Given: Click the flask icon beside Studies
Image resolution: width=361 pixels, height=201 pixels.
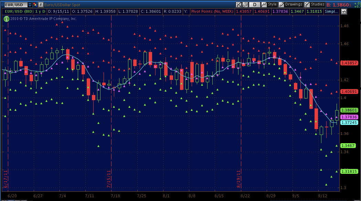Looking at the screenshot, I should (x=307, y=4).
